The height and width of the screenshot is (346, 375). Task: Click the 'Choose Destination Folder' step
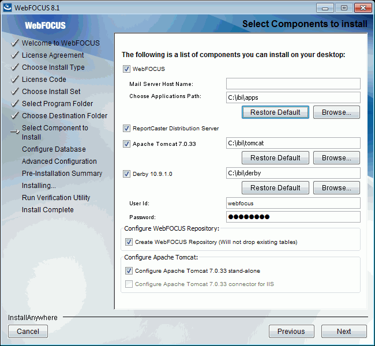65,116
